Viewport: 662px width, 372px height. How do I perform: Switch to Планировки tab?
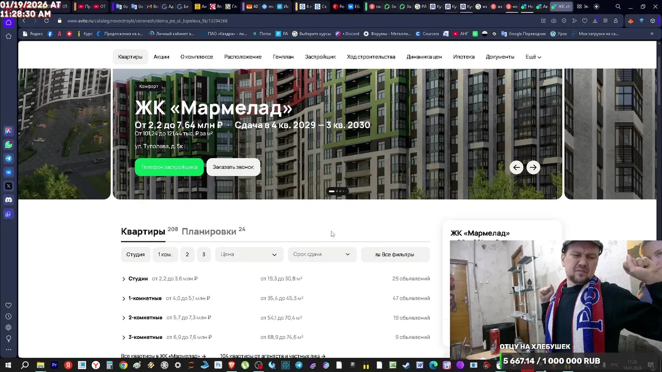pos(209,231)
